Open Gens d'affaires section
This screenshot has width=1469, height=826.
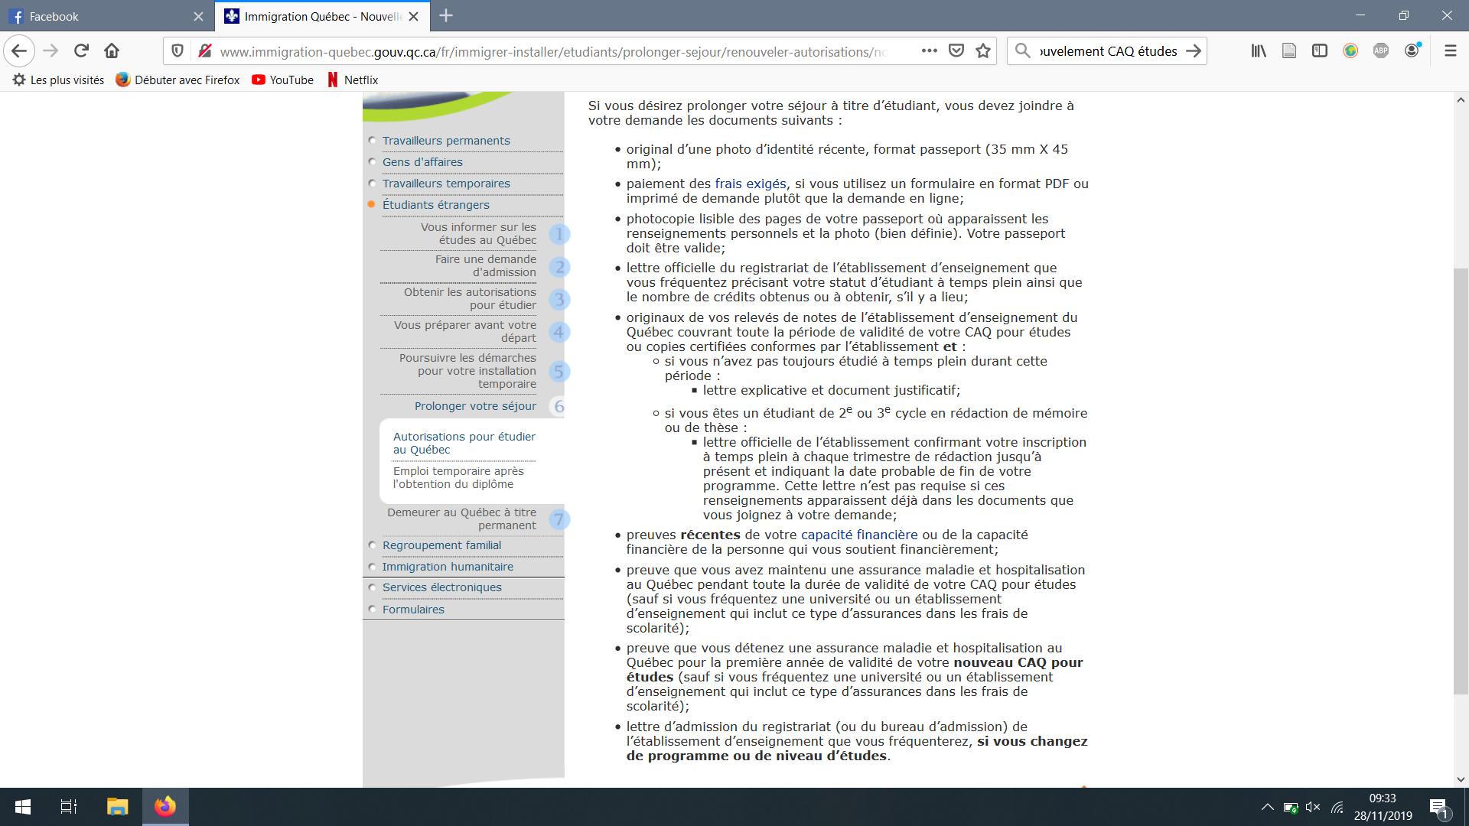pos(422,162)
